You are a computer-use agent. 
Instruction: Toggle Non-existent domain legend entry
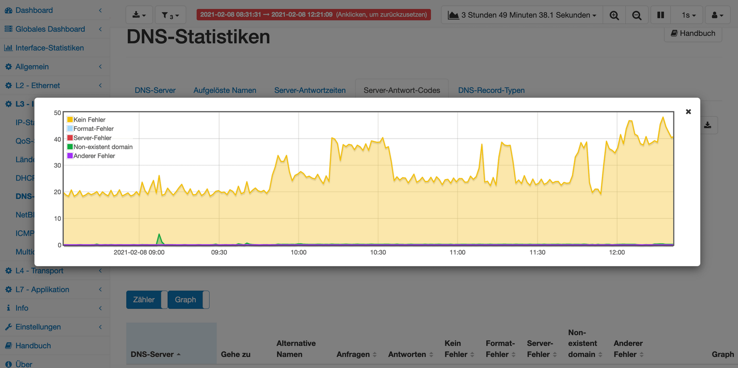coord(102,147)
